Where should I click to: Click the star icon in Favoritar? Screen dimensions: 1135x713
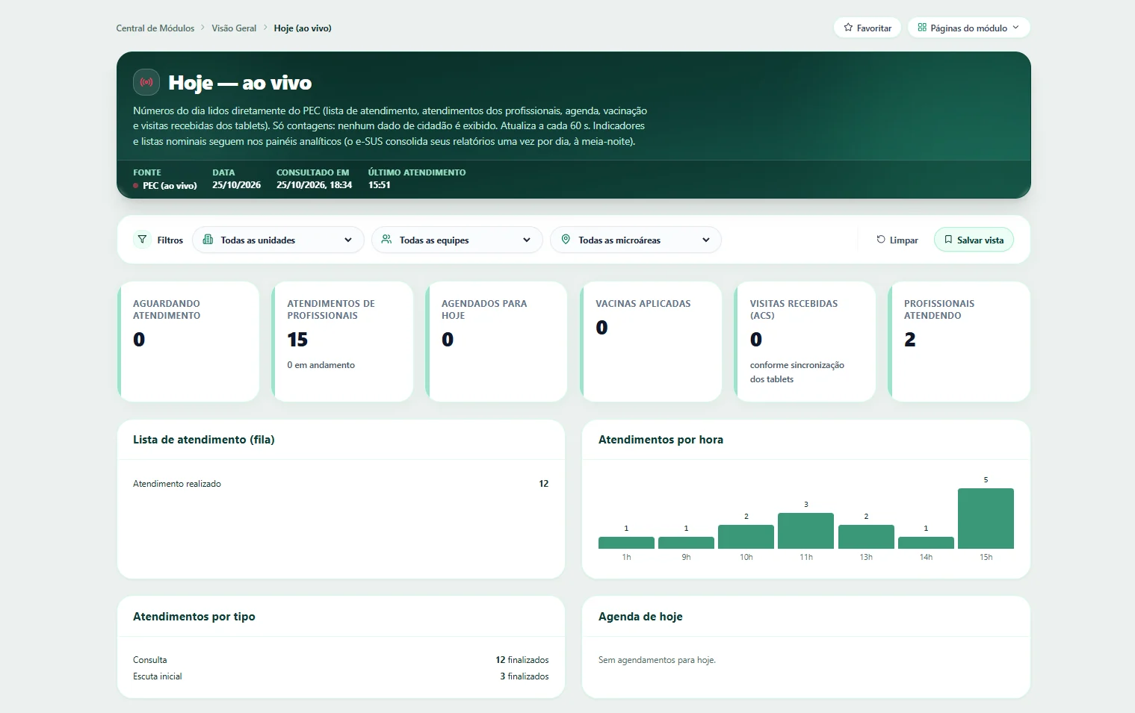click(848, 28)
